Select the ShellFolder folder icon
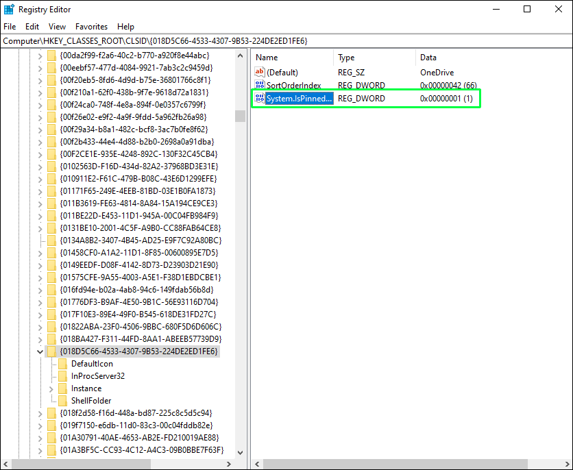 pos(63,401)
